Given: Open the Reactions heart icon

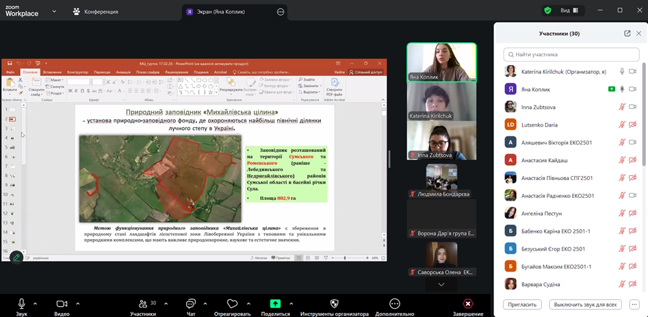Looking at the screenshot, I should [x=233, y=303].
